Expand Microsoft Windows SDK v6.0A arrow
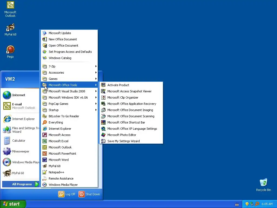 (96, 97)
